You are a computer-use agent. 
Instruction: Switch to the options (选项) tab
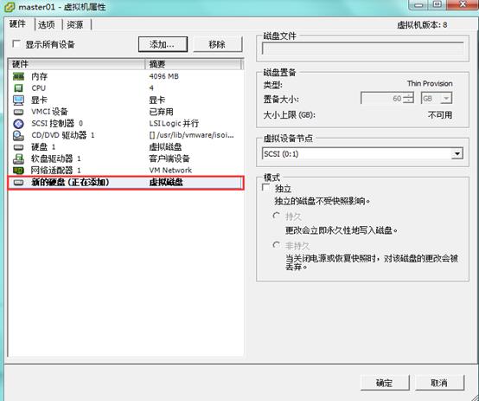pos(47,25)
